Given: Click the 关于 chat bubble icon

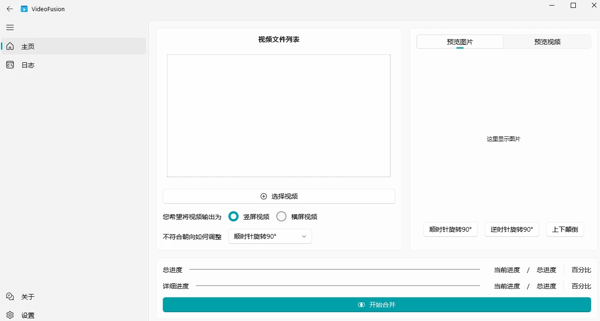Looking at the screenshot, I should pyautogui.click(x=10, y=296).
